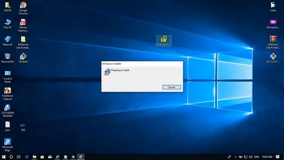Screen dimensions: 284x160
Task: Select the KhmerUni desktop icon
Action: coord(273,24)
